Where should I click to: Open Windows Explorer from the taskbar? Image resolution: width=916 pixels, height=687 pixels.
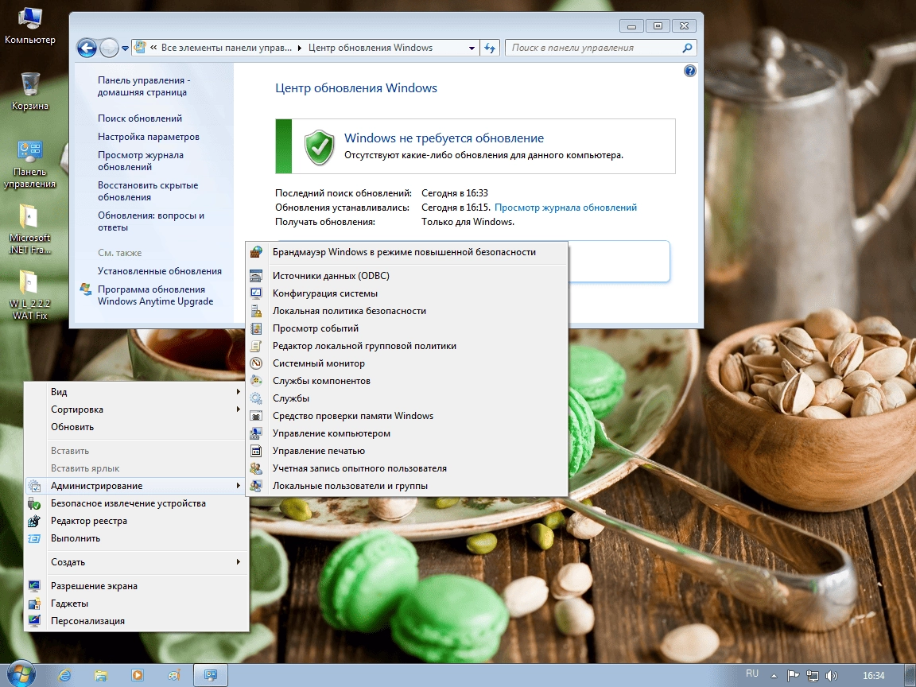101,675
